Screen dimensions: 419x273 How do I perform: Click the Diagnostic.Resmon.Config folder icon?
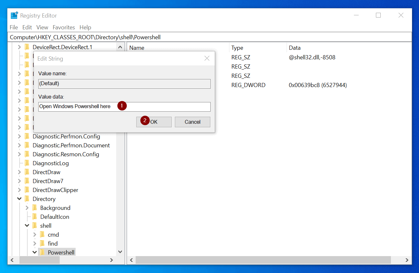pos(27,154)
